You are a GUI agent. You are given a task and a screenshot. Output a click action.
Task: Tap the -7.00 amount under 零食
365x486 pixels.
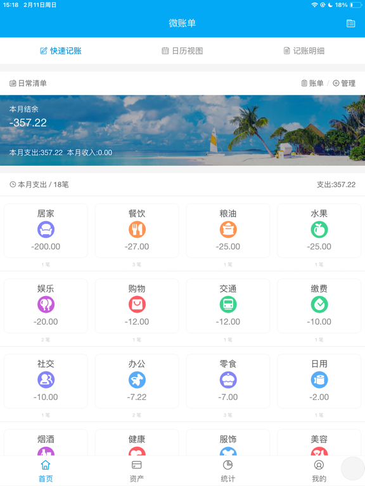click(x=228, y=397)
